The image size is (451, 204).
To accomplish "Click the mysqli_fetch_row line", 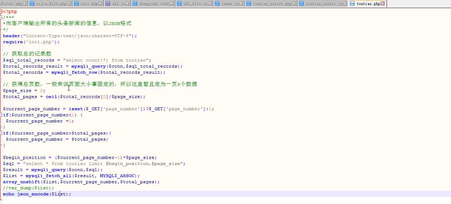I will click(84, 72).
